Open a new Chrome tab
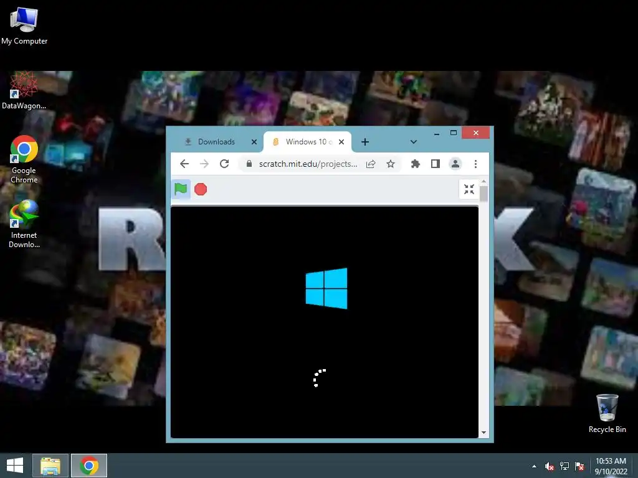The image size is (638, 478). tap(365, 142)
